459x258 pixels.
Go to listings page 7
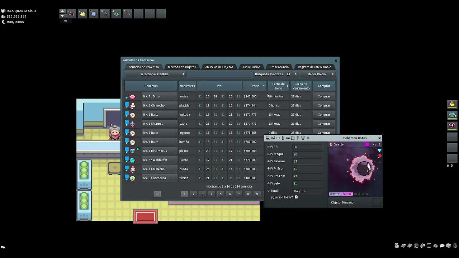click(239, 194)
